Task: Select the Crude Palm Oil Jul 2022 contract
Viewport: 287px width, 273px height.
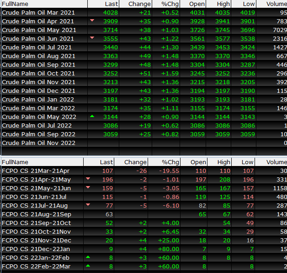Action: point(37,126)
